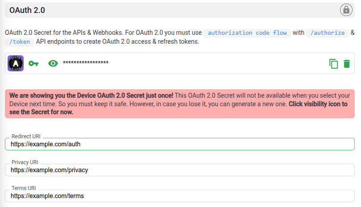Edit the Privacy URI field
This screenshot has width=361, height=207.
pyautogui.click(x=180, y=170)
